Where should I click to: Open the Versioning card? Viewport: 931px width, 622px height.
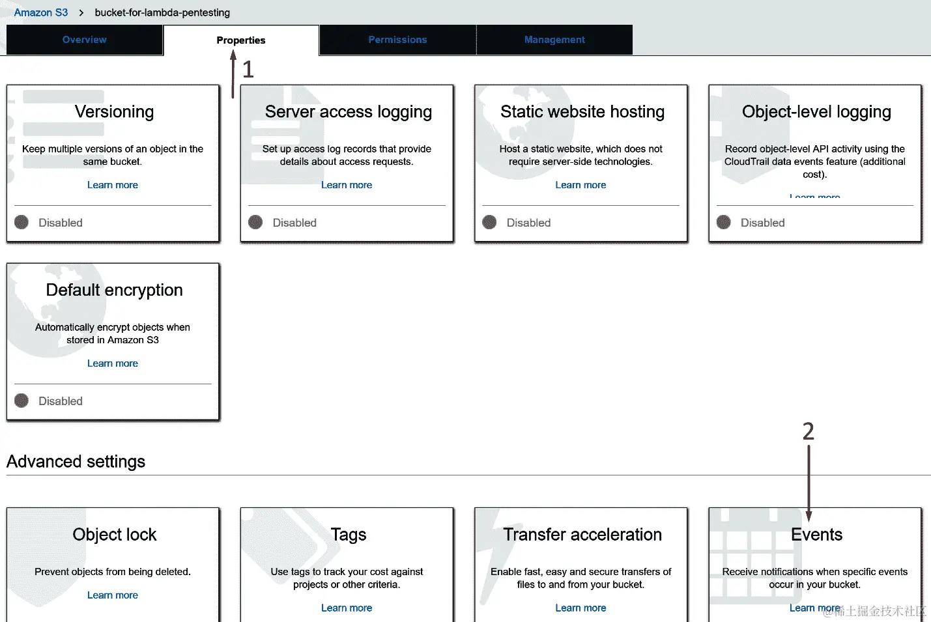113,163
